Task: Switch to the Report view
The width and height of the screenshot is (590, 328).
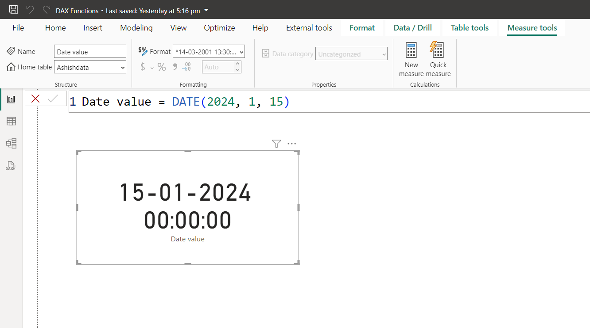Action: point(11,99)
